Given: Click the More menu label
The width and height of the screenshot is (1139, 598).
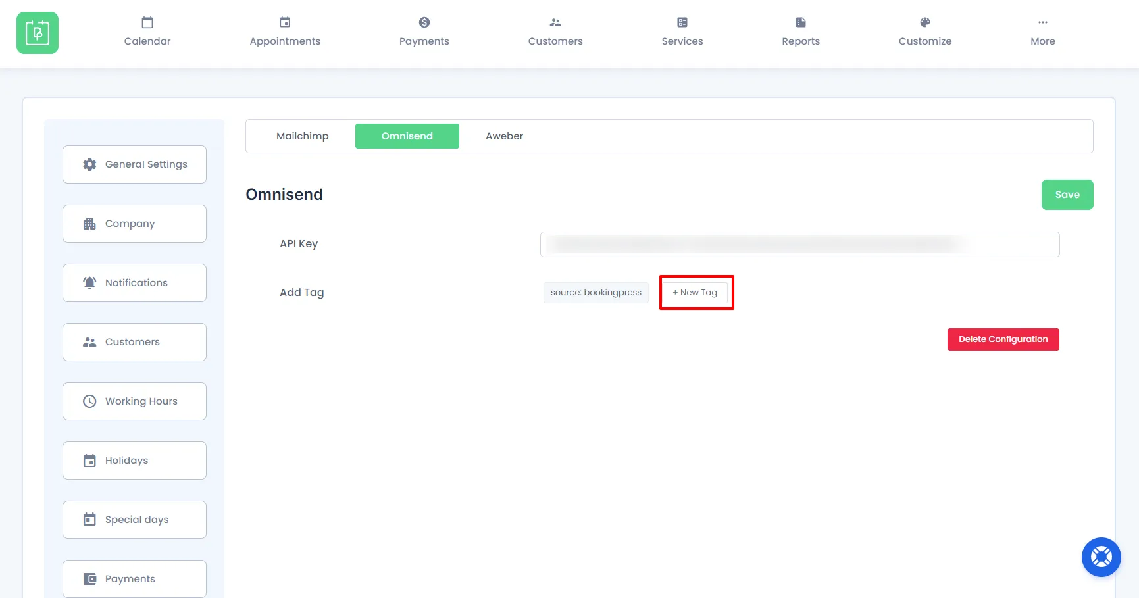Looking at the screenshot, I should click(1043, 41).
